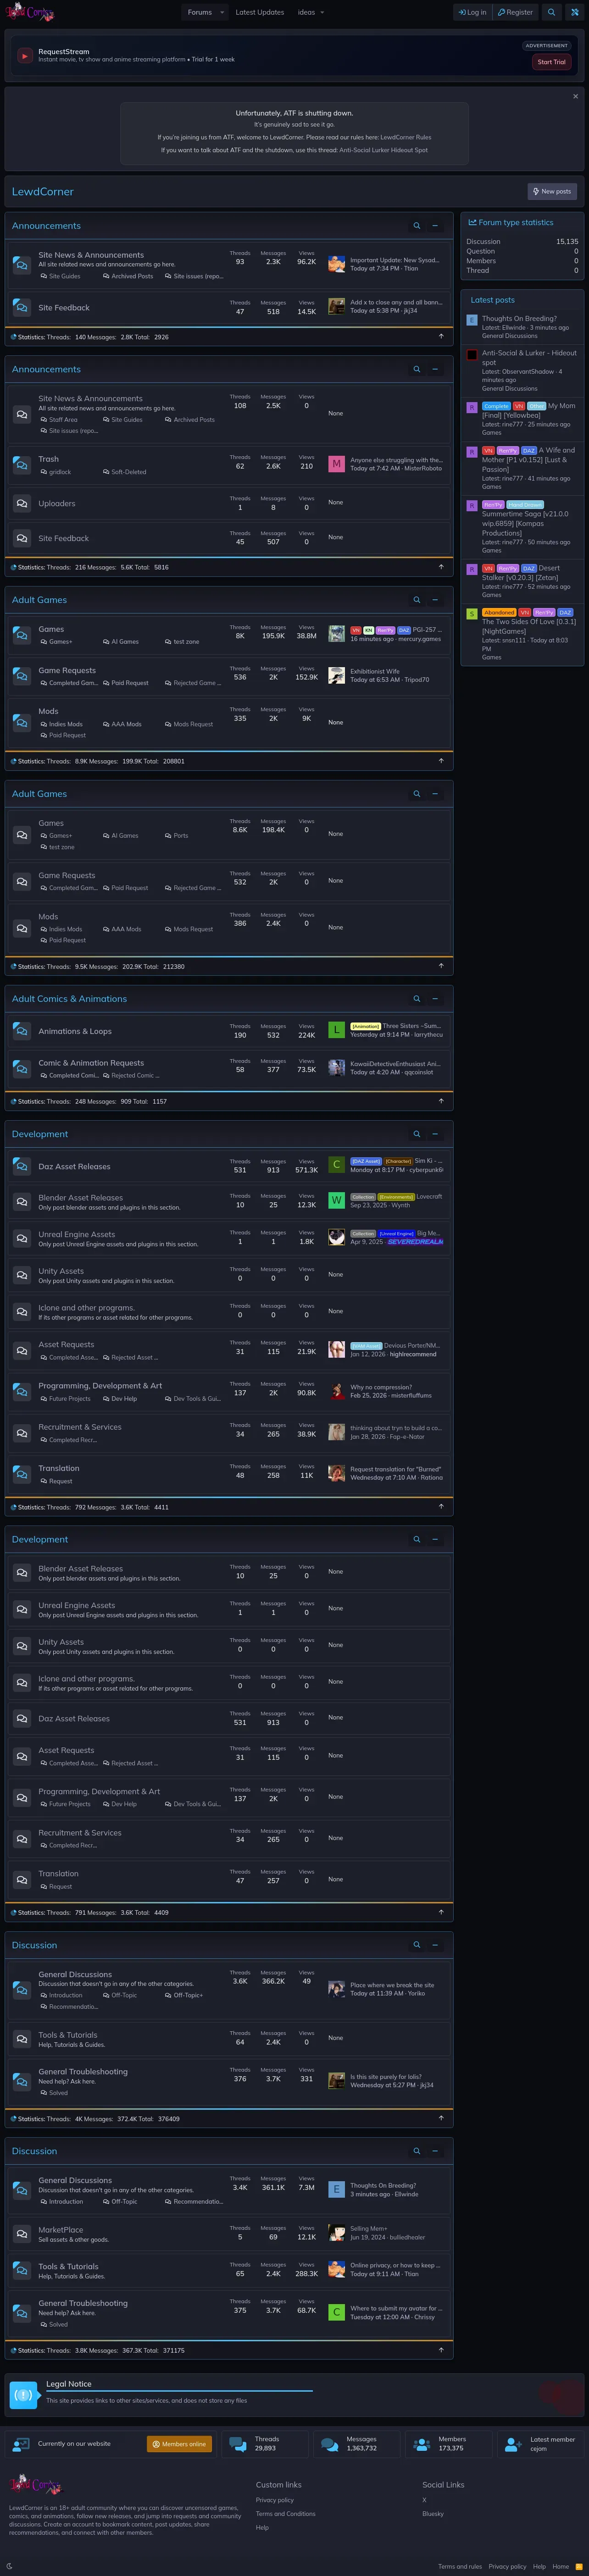
Task: Click the Uploaders forum node icon
Action: click(21, 503)
